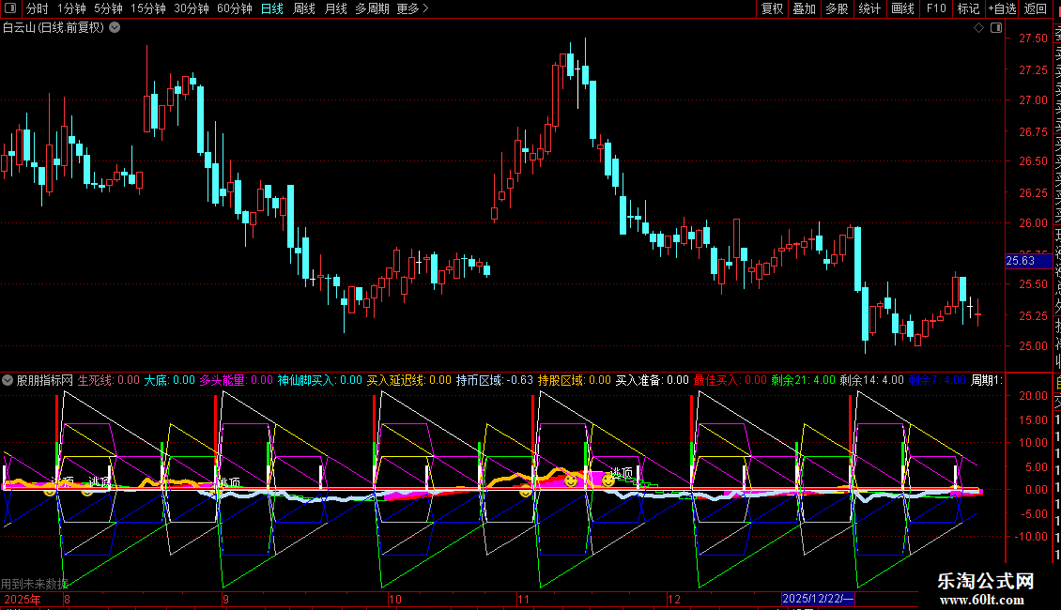Click the 26.00 price axis label
Image resolution: width=1061 pixels, height=610 pixels.
[x=1033, y=223]
